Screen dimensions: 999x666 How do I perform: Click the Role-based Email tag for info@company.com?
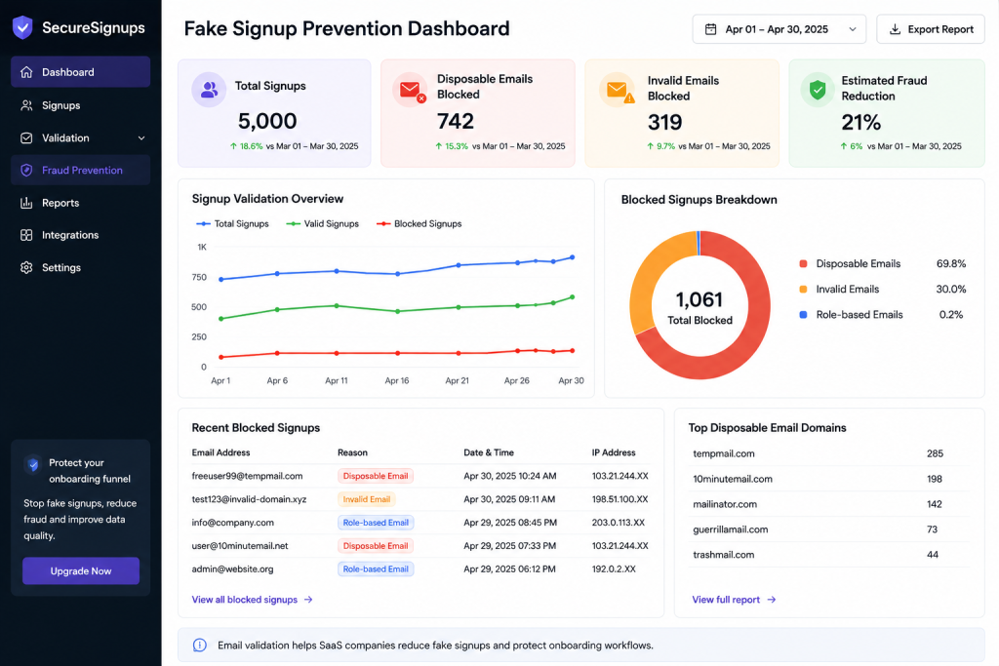(376, 522)
